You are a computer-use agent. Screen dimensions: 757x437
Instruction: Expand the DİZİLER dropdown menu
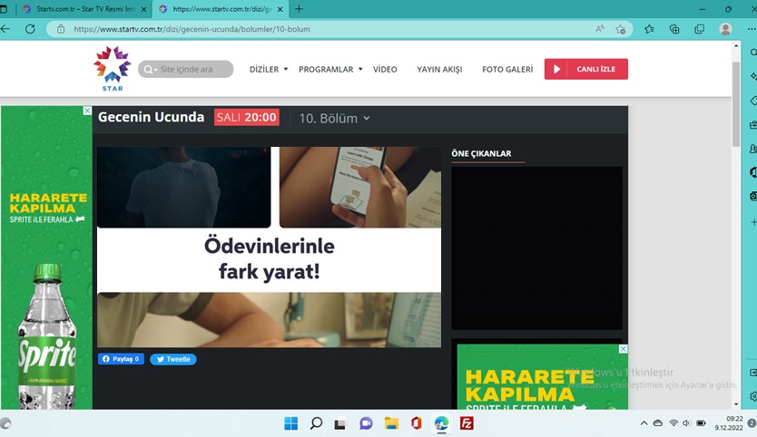[269, 70]
